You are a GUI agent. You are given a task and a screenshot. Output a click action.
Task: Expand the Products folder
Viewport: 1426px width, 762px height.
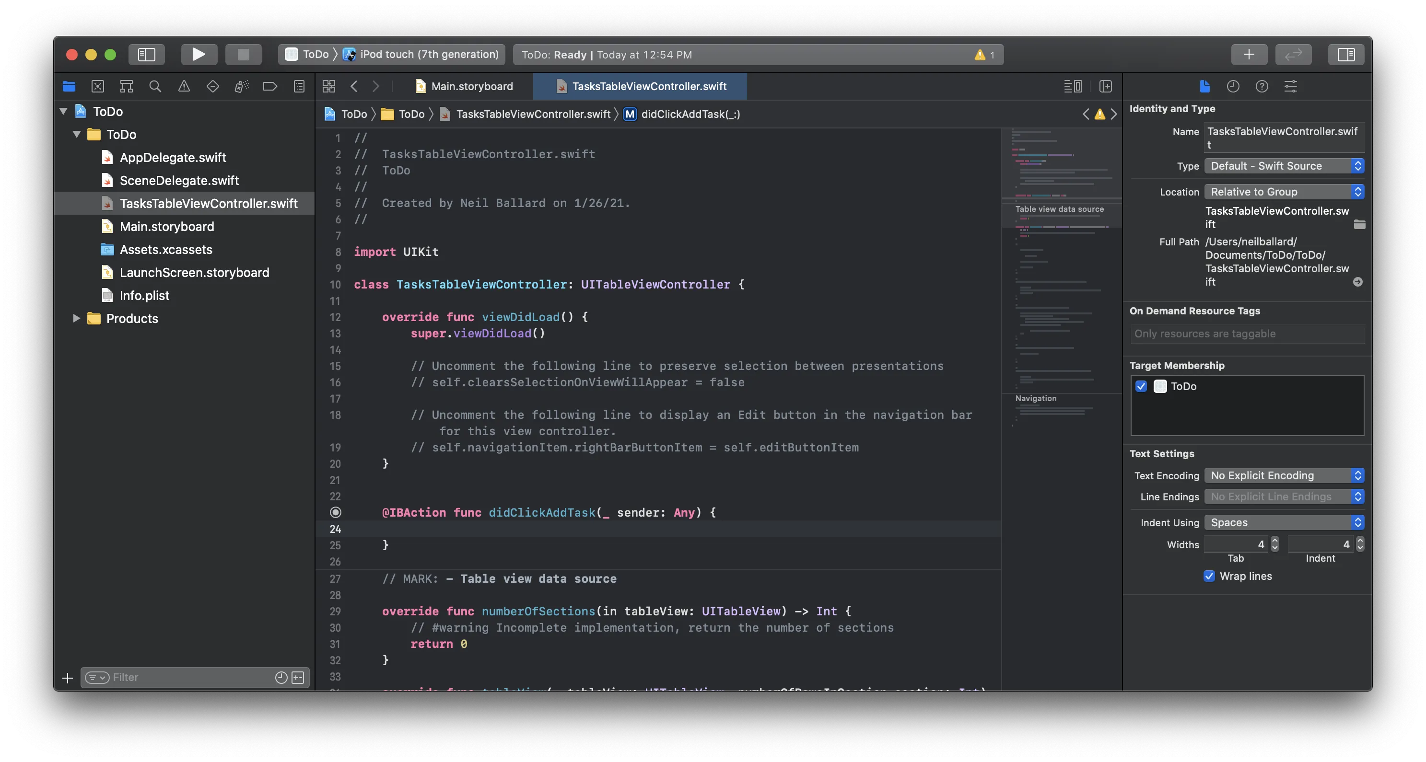77,318
